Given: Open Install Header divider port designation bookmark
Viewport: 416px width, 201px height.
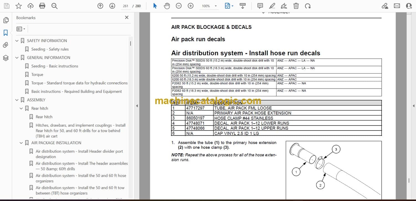Looking at the screenshot, I should click(x=79, y=154).
